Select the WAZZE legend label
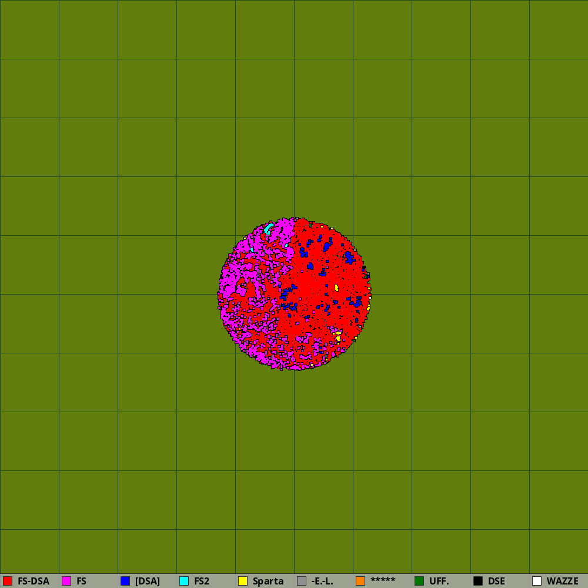The height and width of the screenshot is (588, 588). pyautogui.click(x=563, y=581)
